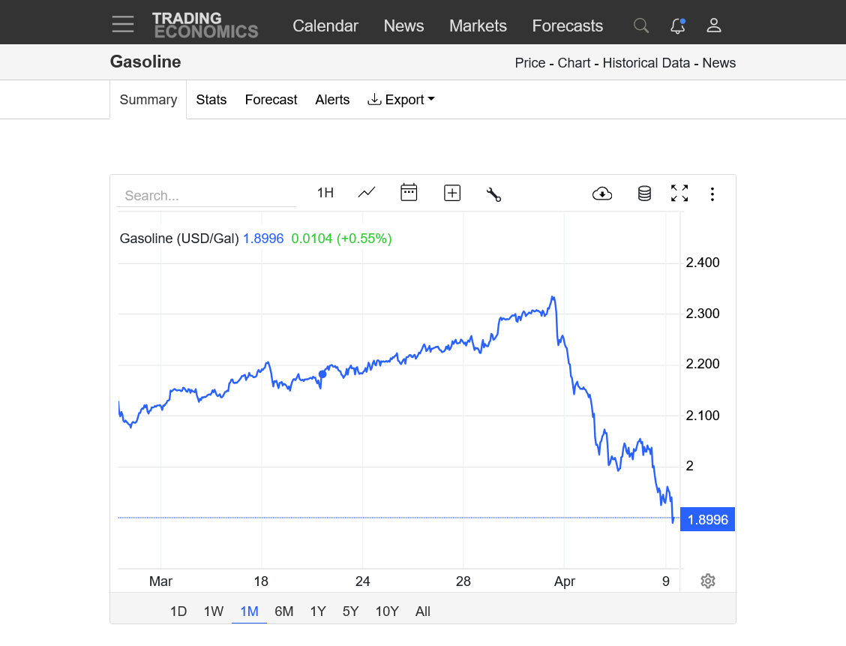Switch to the Stats tab
This screenshot has height=646, width=846.
(x=211, y=100)
